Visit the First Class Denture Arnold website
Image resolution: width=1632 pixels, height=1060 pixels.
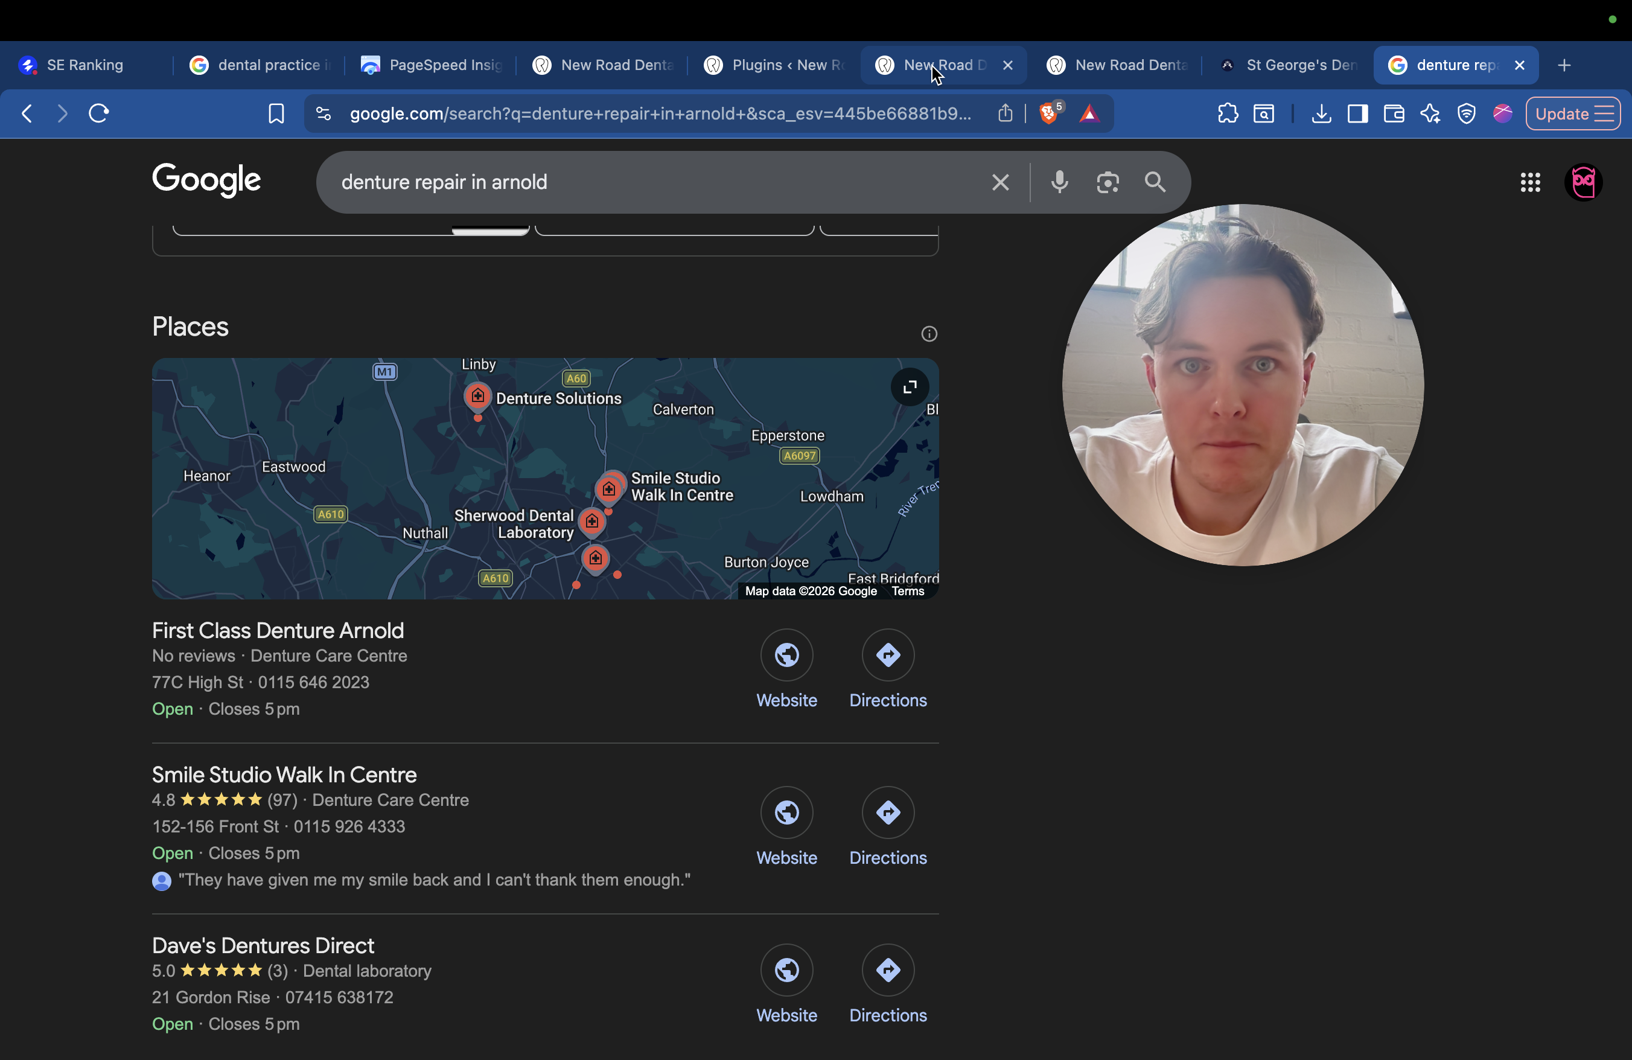(x=786, y=655)
